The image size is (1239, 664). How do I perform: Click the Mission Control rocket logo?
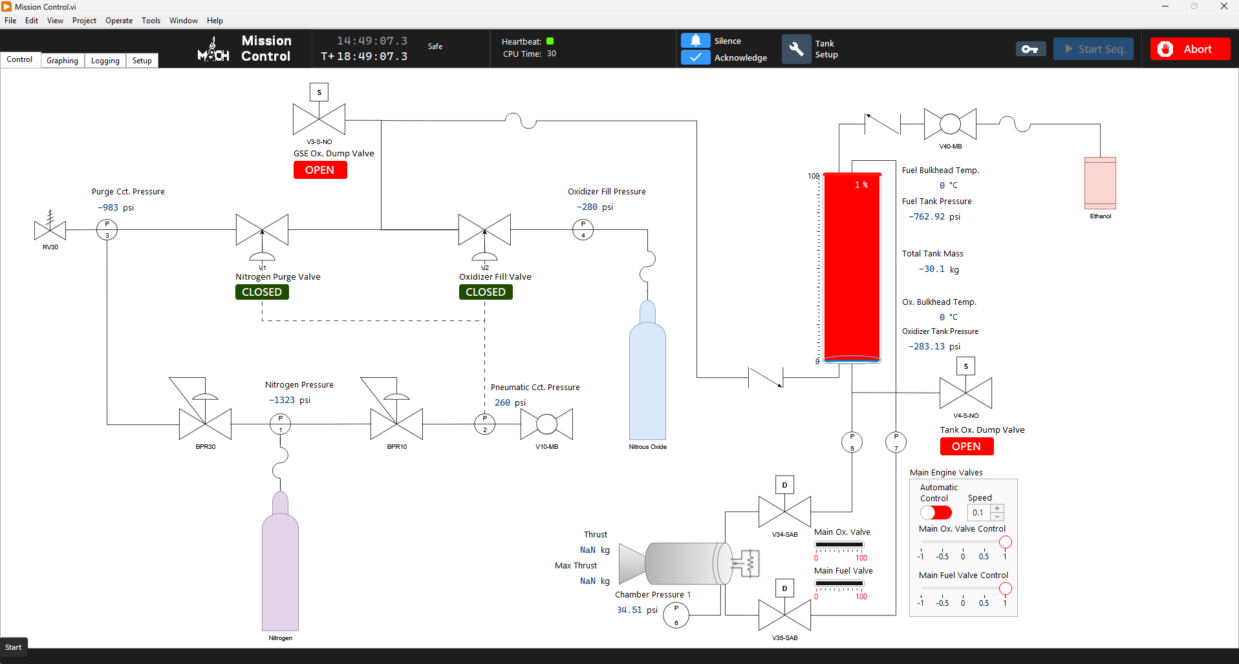213,48
